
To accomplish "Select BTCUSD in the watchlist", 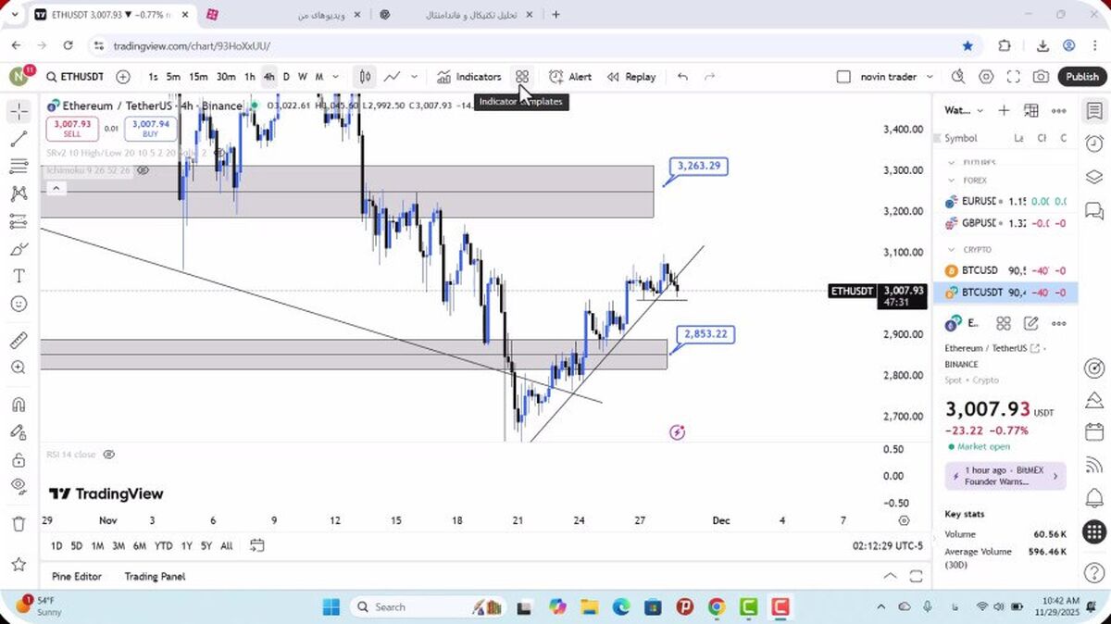I will [x=1005, y=270].
